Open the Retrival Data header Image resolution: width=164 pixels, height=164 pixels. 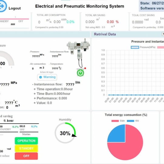[x=105, y=34]
